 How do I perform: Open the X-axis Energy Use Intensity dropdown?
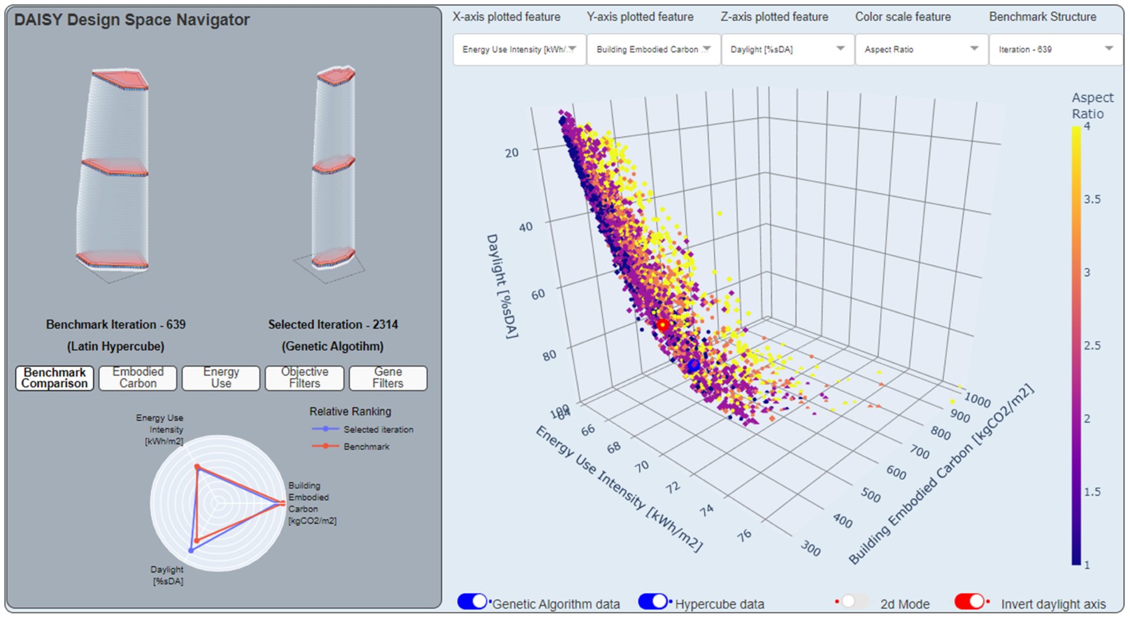[519, 49]
